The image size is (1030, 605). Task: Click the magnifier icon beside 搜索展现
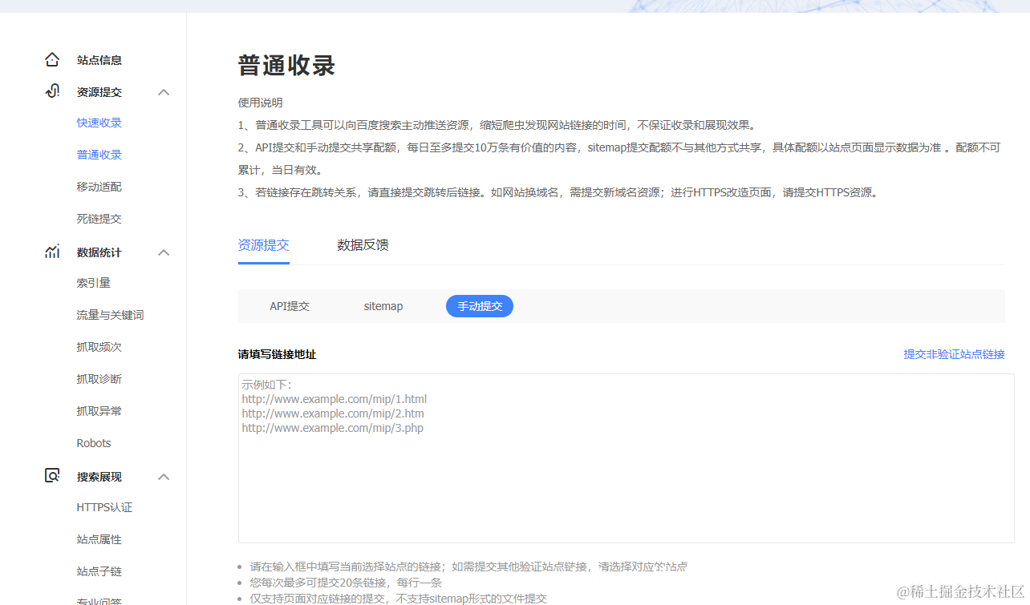51,475
